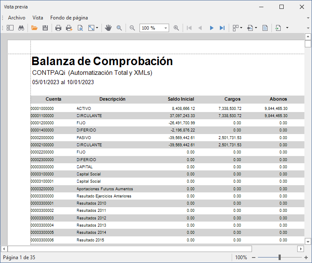Go to next page arrow

[211, 28]
